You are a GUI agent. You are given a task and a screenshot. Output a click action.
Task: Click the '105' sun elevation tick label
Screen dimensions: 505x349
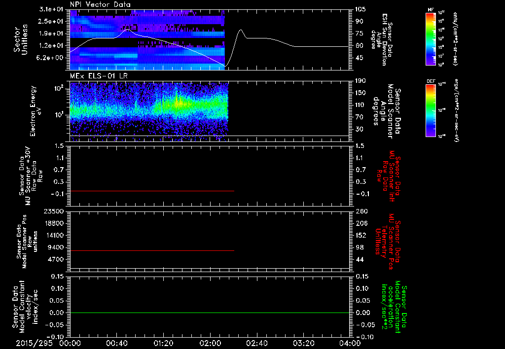361,9
